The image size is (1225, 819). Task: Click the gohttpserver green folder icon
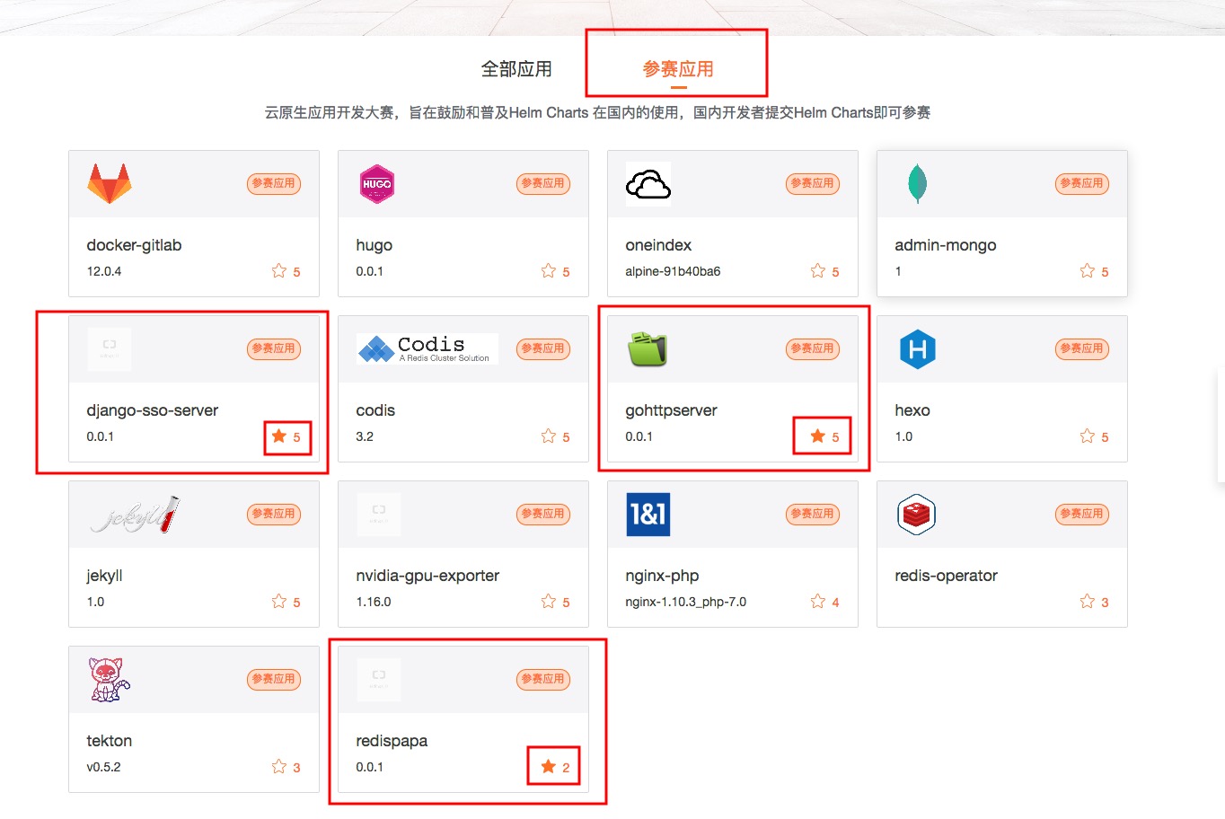[648, 349]
